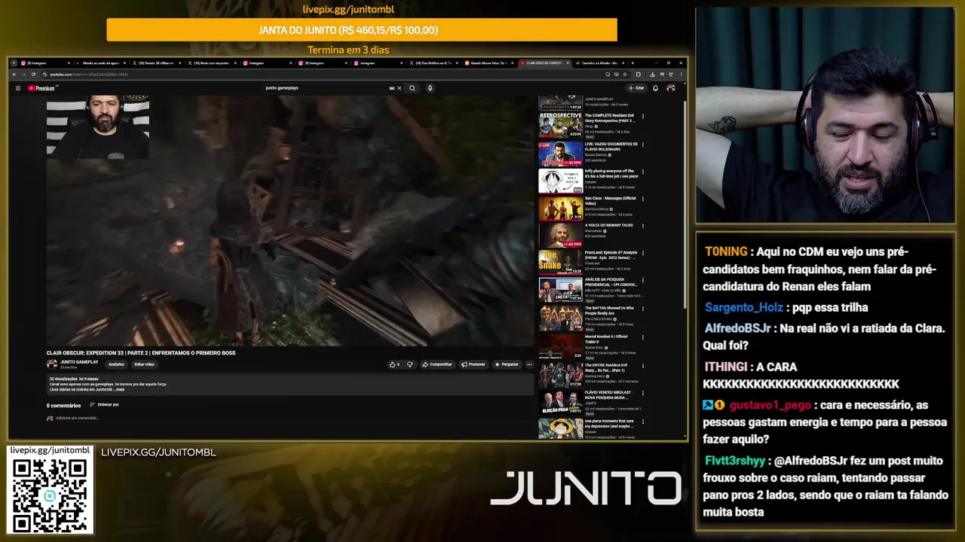
Task: Go back with the browser back arrow
Action: (14, 75)
